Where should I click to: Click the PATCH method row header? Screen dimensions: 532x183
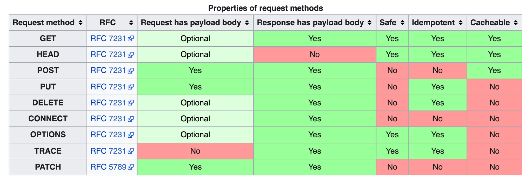click(48, 167)
